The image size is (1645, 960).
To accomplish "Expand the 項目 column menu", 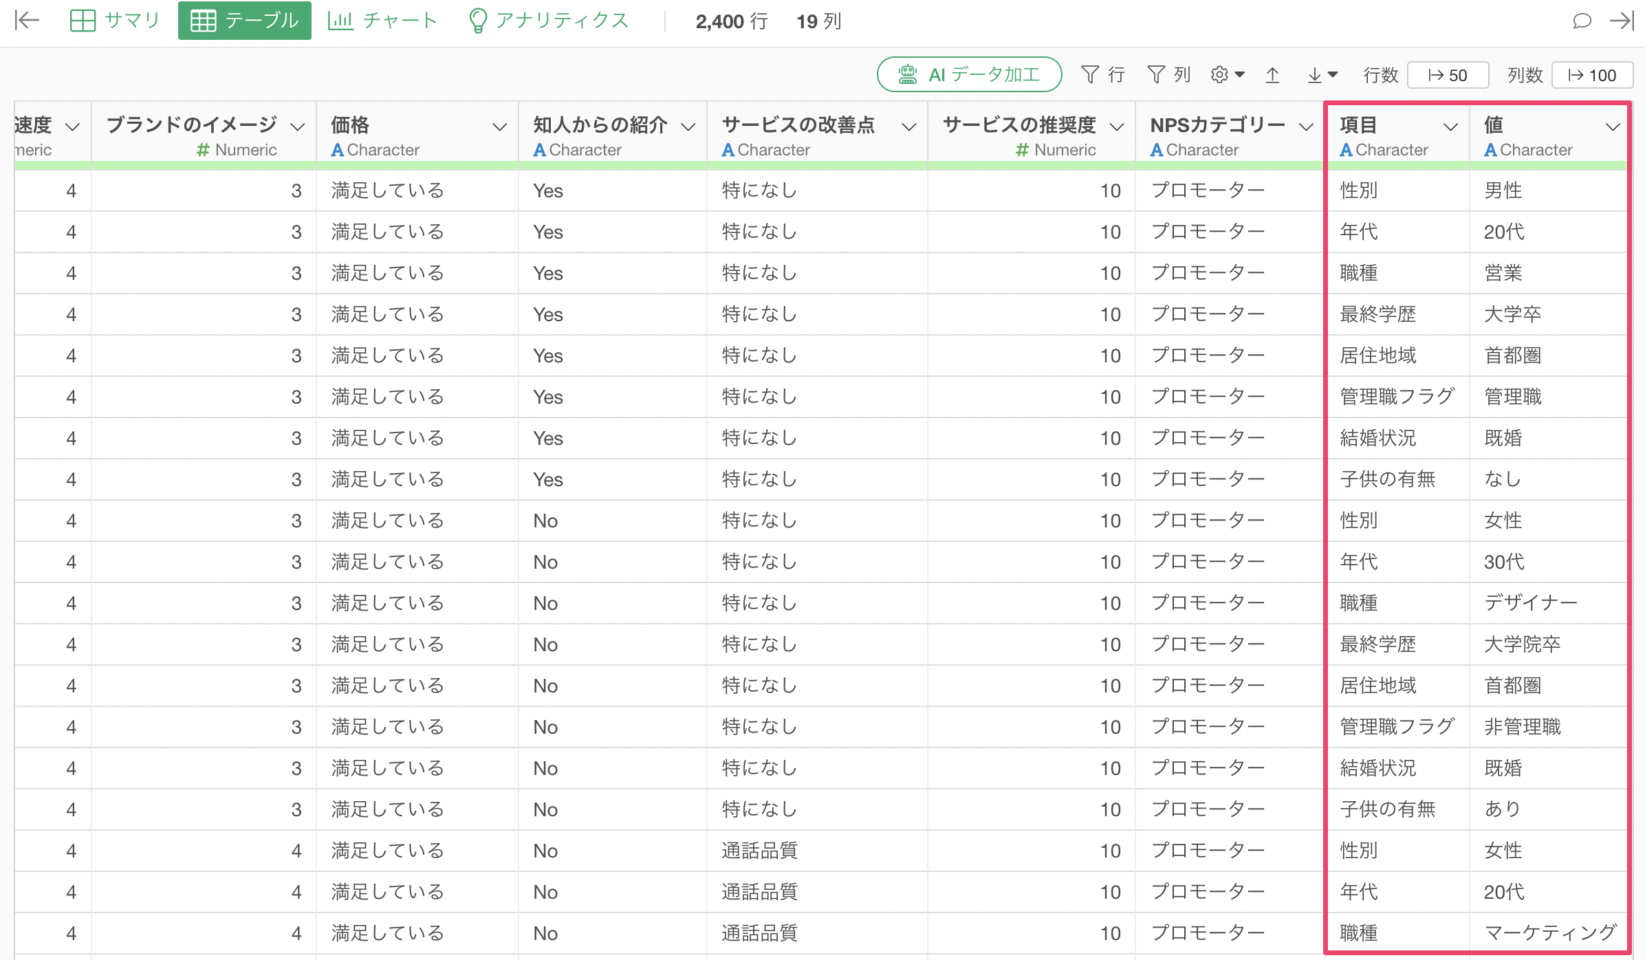I will click(1451, 127).
